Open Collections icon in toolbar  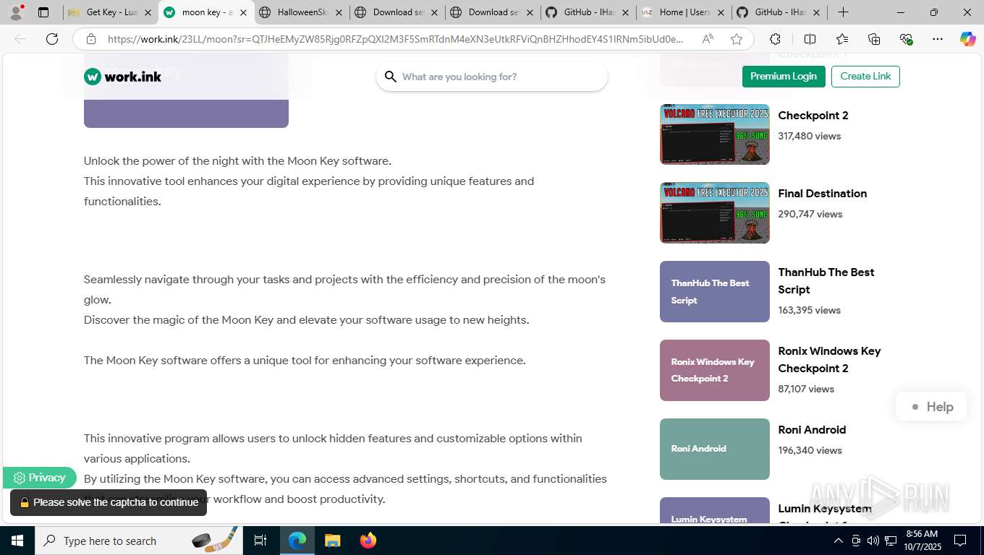874,39
